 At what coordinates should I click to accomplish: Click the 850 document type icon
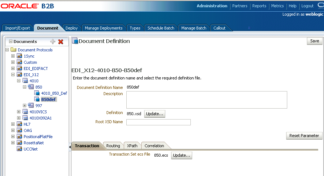click(x=31, y=87)
